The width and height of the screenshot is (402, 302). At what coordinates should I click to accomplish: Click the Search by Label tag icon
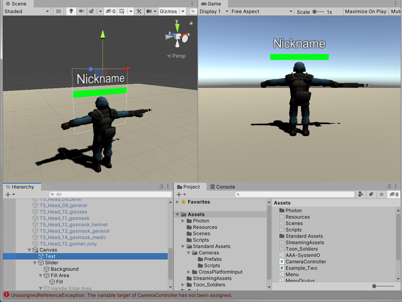pyautogui.click(x=371, y=195)
